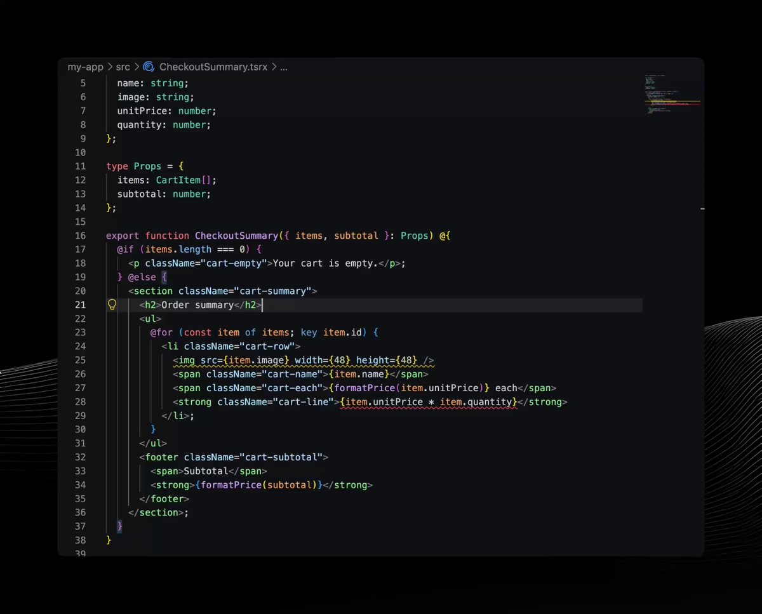Click "image: string;" on line 6
Screen dimensions: 762x614
coord(156,97)
